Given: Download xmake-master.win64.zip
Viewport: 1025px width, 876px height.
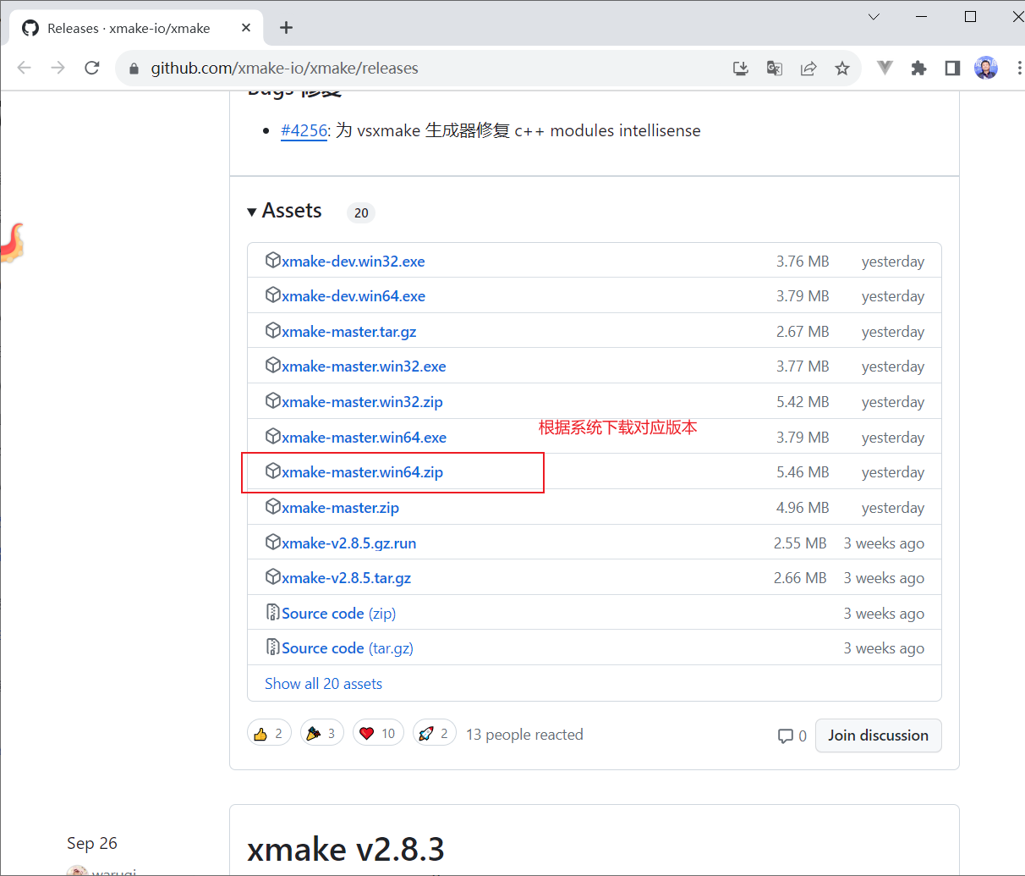Looking at the screenshot, I should click(x=362, y=472).
